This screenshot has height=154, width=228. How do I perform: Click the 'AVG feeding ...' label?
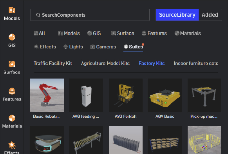click(x=86, y=116)
